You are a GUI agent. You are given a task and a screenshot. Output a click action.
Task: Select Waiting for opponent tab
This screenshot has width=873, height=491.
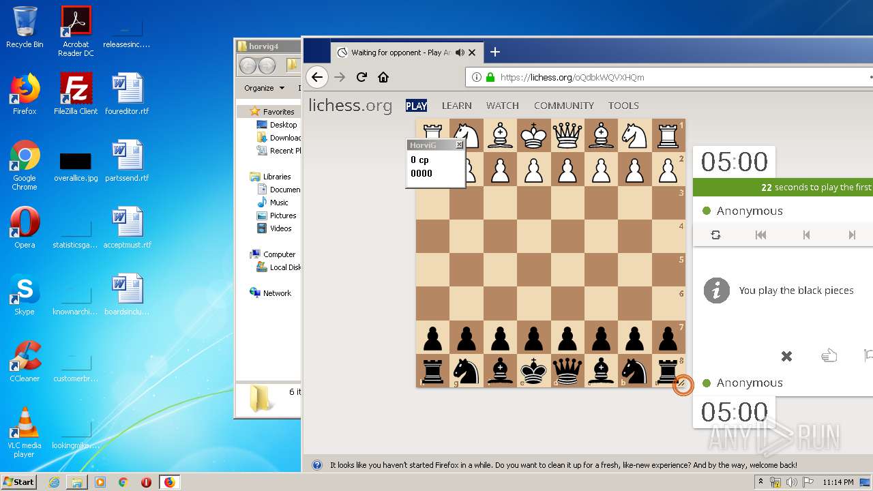(407, 53)
